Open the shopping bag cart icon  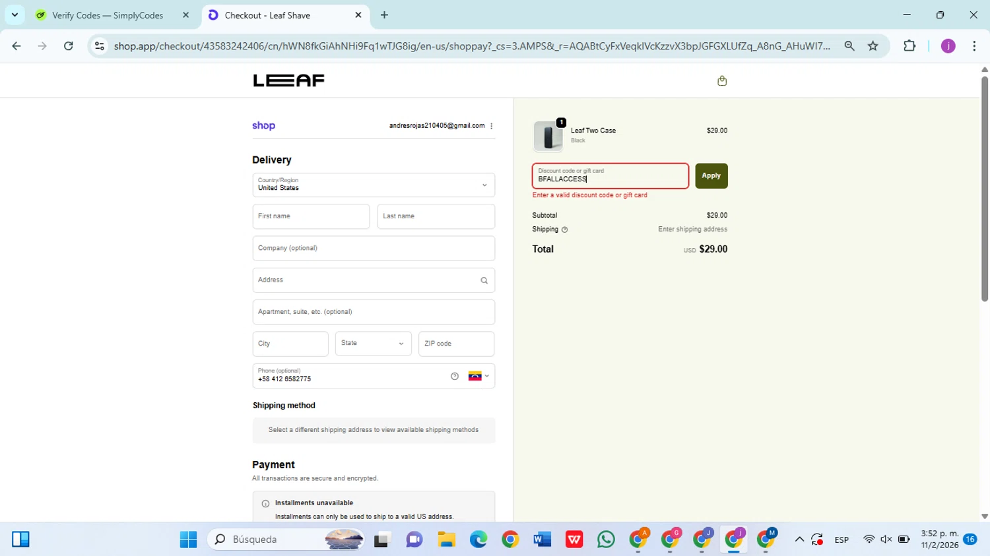[722, 80]
